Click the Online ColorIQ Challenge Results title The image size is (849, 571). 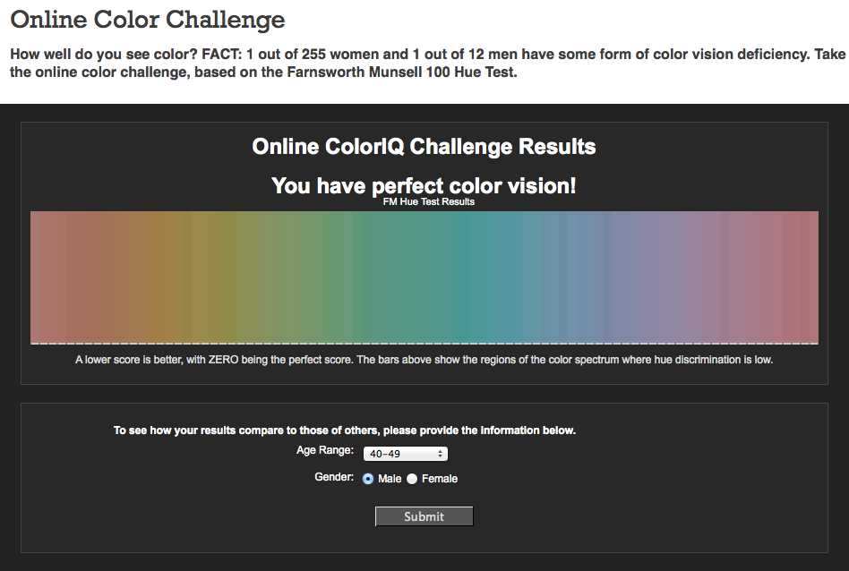click(424, 147)
